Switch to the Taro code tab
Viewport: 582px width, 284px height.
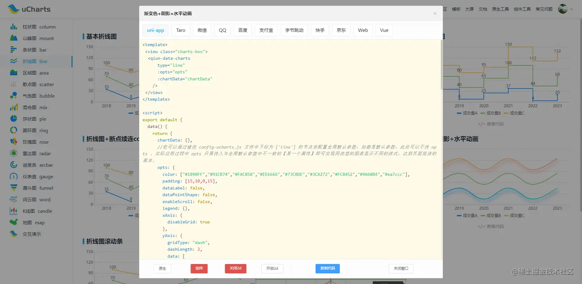[181, 30]
